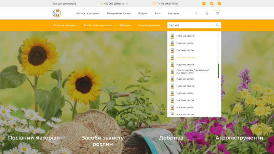Image resolution: width=274 pixels, height=154 pixels.
Task: Click the Засоби захисту рослин hero title
Action: click(x=103, y=141)
